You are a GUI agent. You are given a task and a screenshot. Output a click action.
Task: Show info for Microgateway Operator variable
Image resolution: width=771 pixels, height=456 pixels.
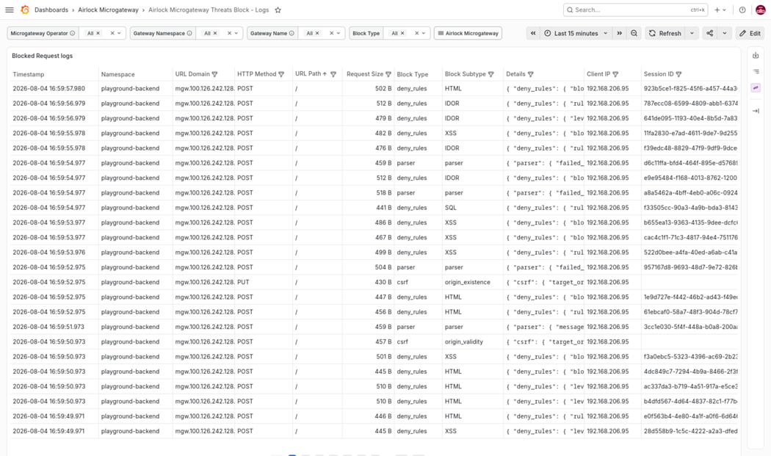coord(72,34)
